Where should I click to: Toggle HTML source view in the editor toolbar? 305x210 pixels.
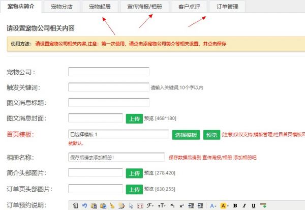tap(75, 205)
